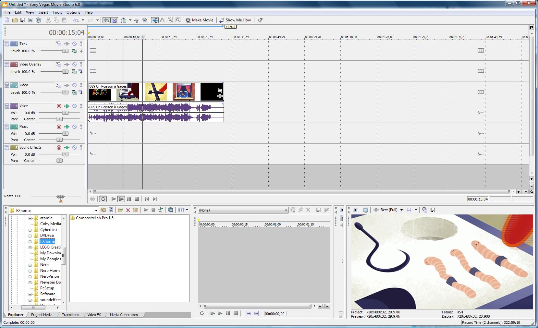The image size is (538, 328).
Task: Stop timeline playback
Action: (x=137, y=199)
